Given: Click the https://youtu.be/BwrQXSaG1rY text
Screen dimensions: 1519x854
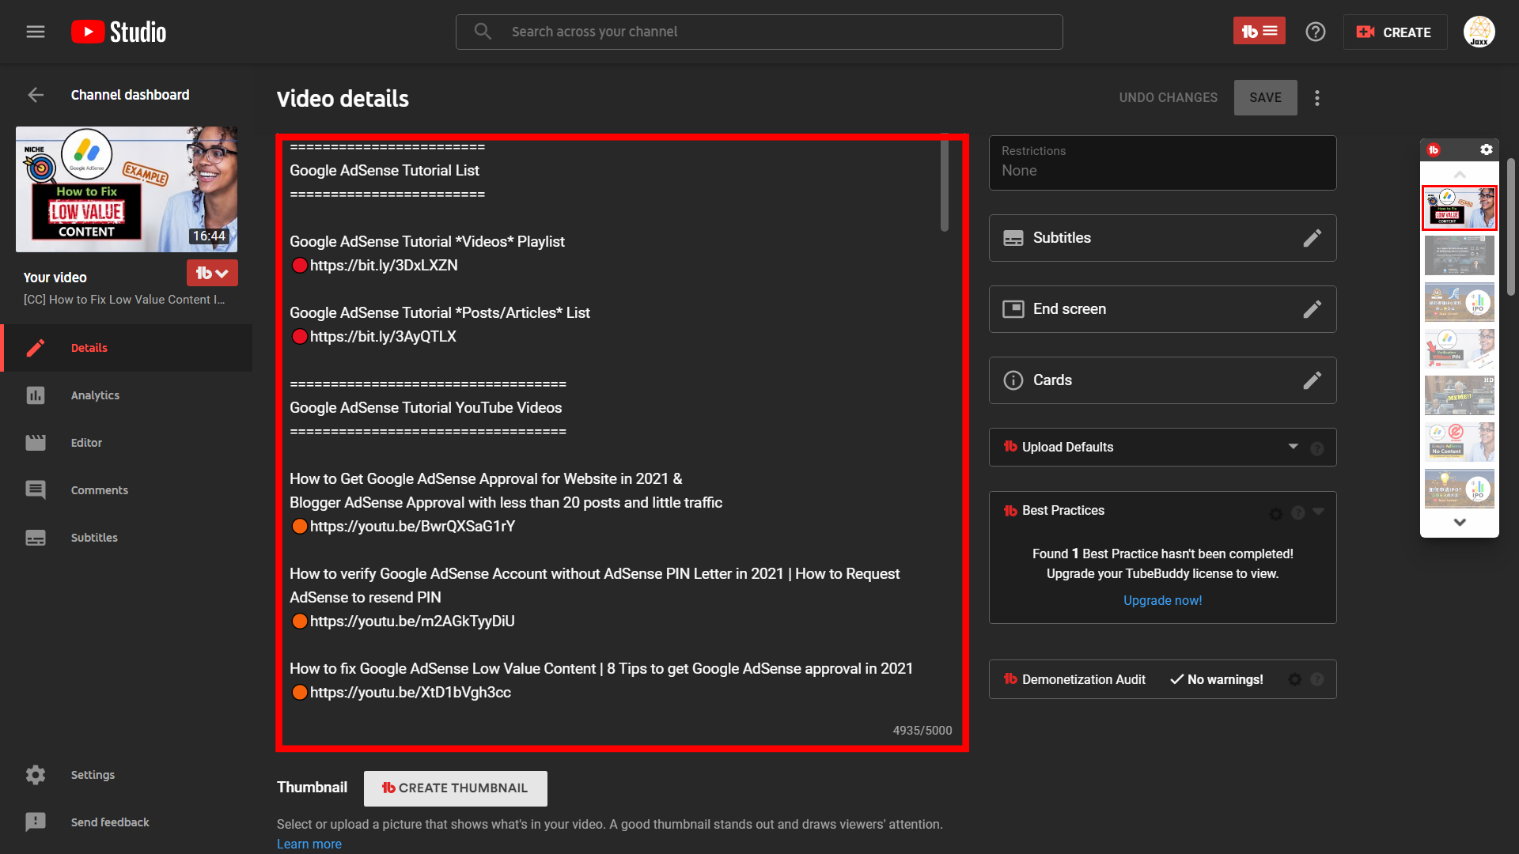Looking at the screenshot, I should coord(412,527).
